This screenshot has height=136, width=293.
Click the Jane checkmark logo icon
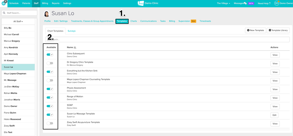click(x=3, y=3)
